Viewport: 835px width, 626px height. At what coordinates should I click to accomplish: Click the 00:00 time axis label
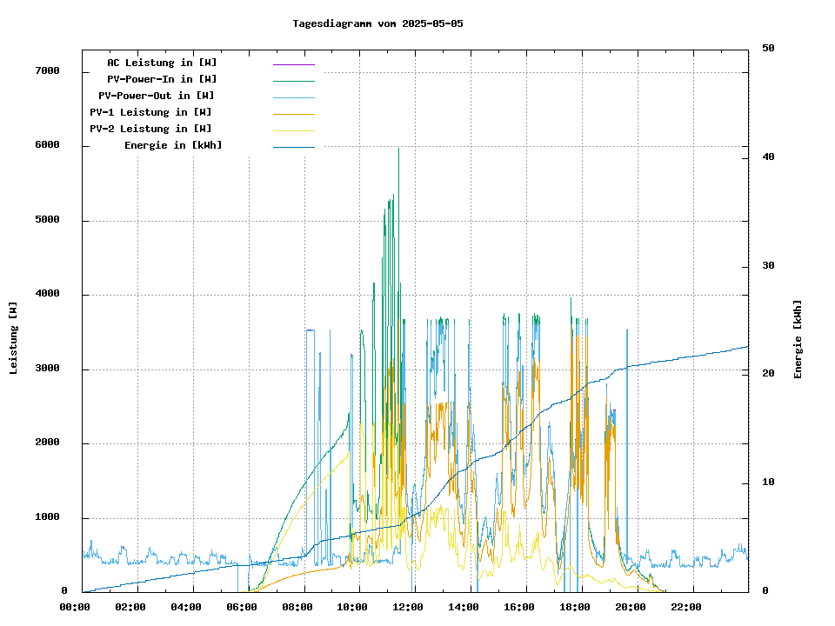pos(75,607)
